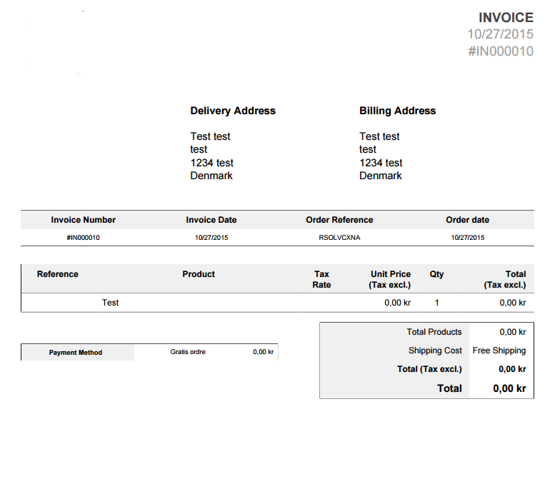Select the Gratis ordre payment text
This screenshot has width=555, height=489.
pyautogui.click(x=188, y=352)
